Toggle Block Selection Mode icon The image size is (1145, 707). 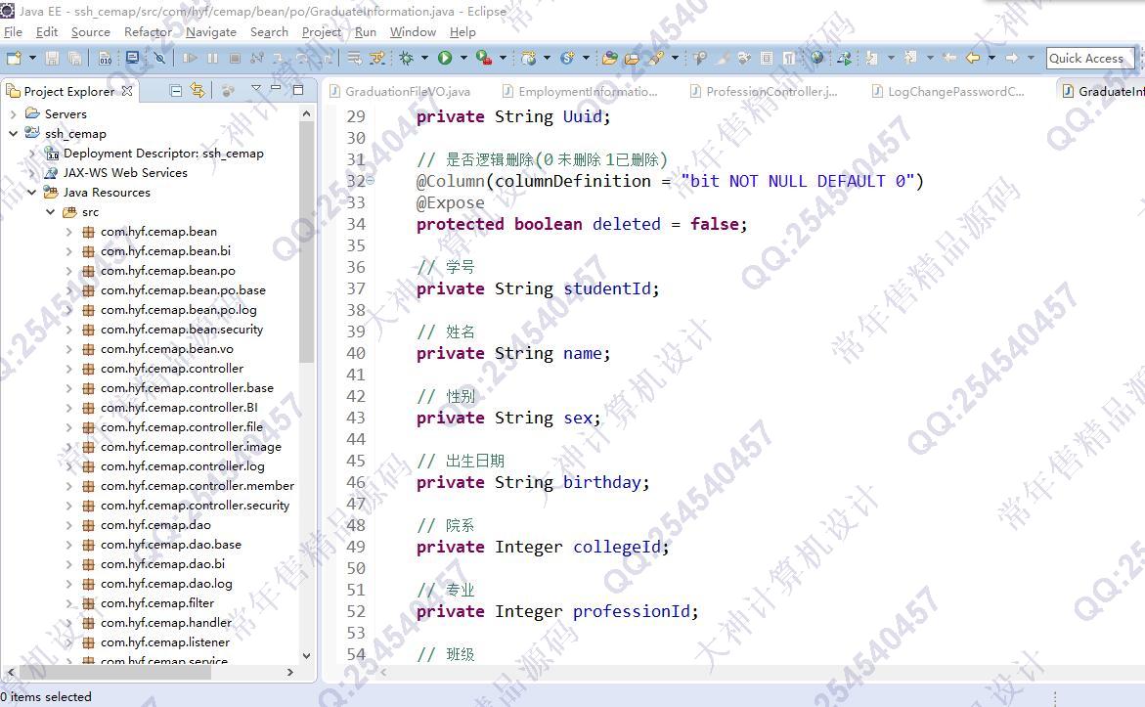click(x=767, y=58)
